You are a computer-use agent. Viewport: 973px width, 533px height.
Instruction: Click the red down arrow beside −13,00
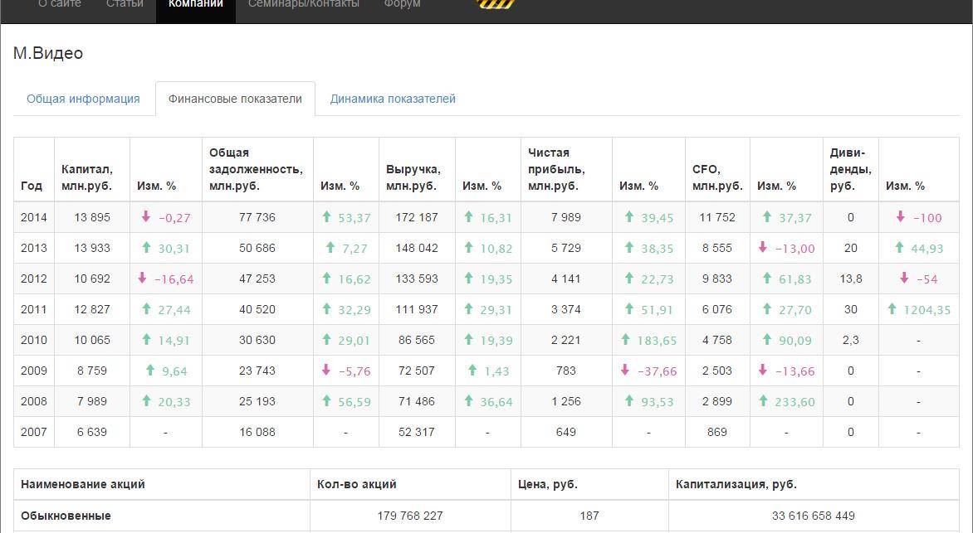click(x=763, y=248)
